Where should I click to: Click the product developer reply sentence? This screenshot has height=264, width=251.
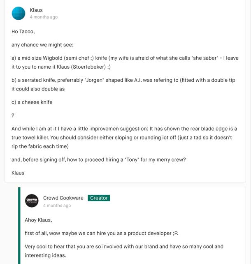101,233
